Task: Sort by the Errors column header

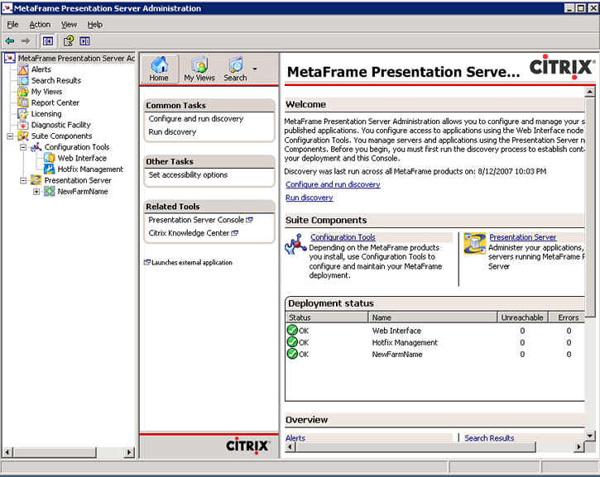Action: [567, 317]
